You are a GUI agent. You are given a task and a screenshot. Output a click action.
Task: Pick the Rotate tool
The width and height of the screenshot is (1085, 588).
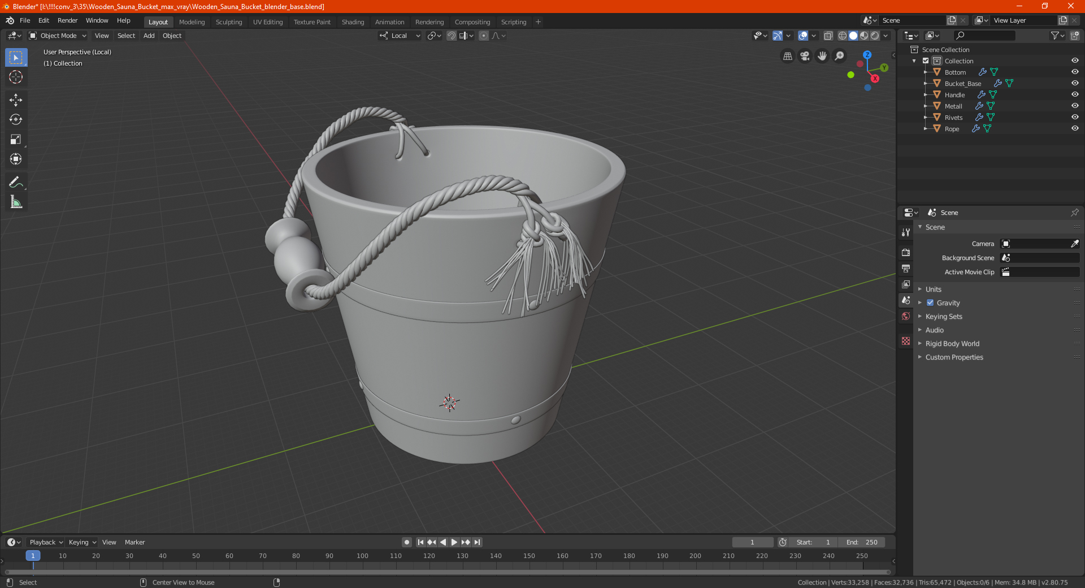(x=16, y=119)
